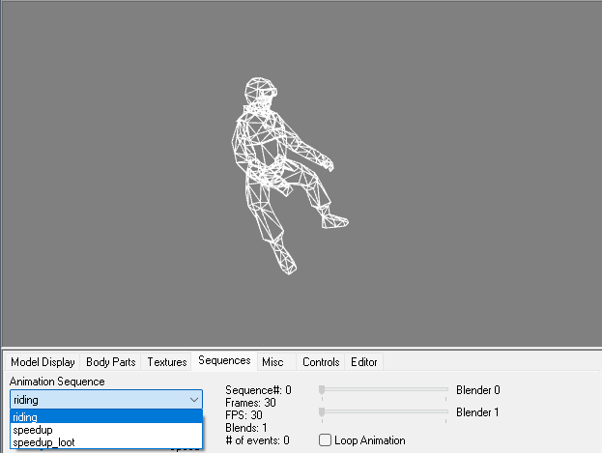Open the Misc tab
Viewport: 602px width, 453px height.
[272, 362]
